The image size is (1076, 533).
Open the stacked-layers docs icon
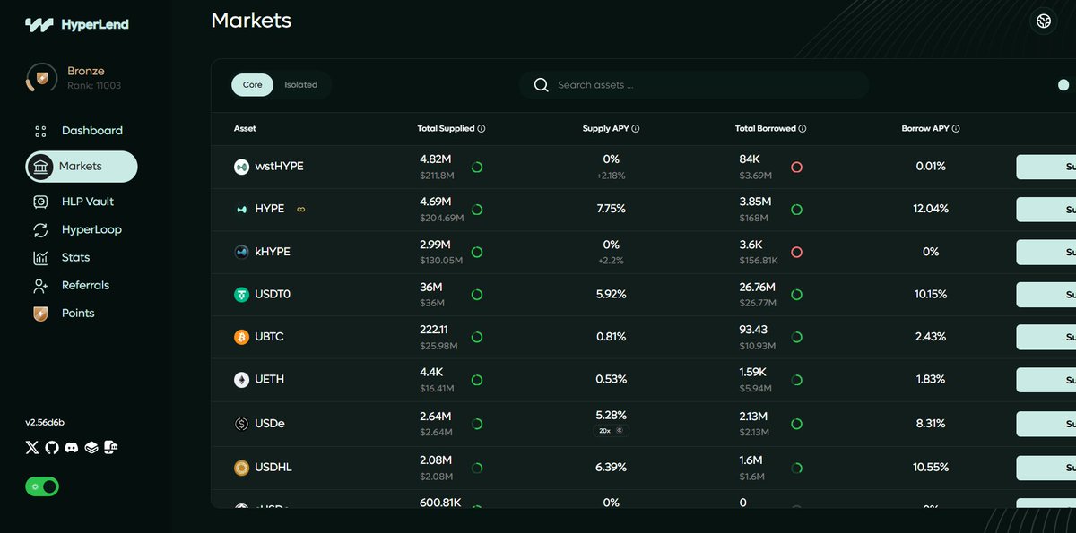pos(91,447)
